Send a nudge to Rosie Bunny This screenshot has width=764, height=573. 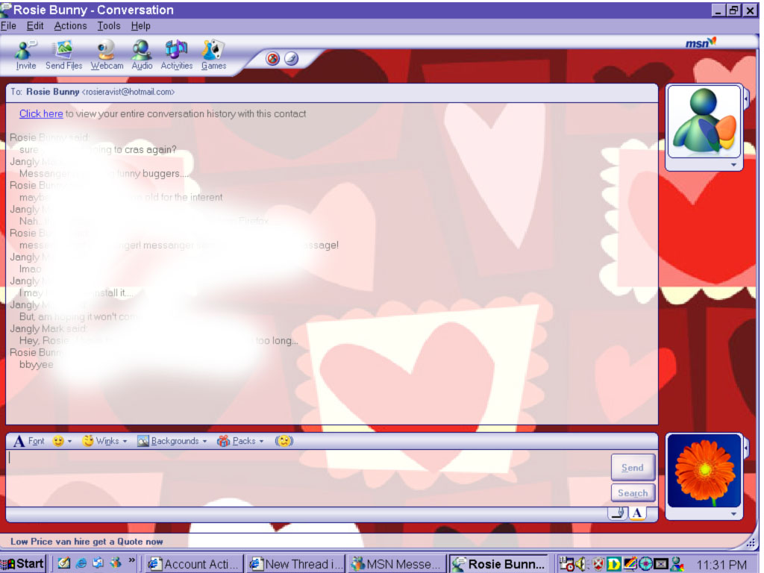tap(284, 441)
